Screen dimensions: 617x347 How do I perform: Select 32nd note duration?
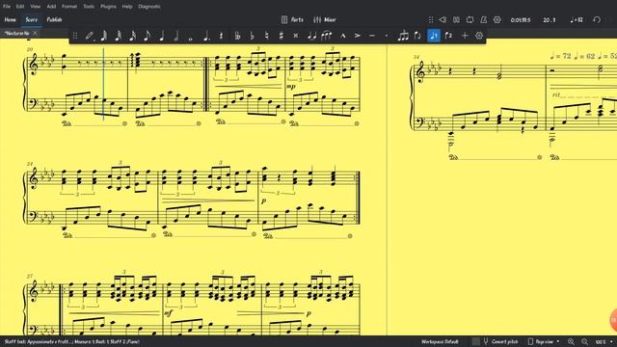pyautogui.click(x=118, y=36)
